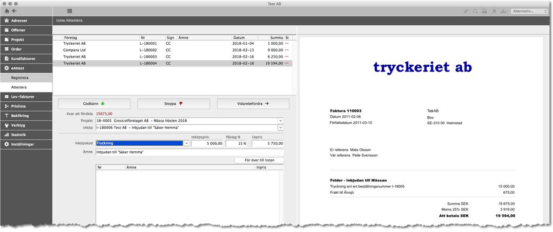Click the Ämne column header in the top list
This screenshot has height=232, width=553.
184,38
